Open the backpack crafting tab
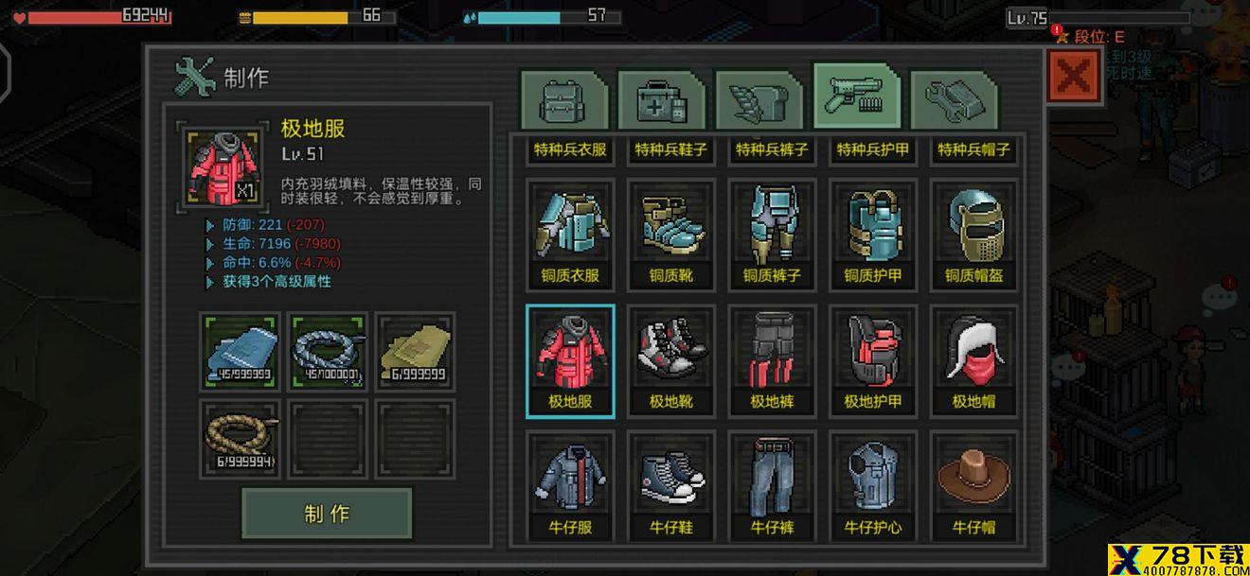This screenshot has height=576, width=1250. point(564,98)
